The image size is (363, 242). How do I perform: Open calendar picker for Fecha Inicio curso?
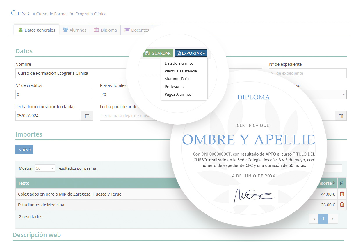[x=87, y=116]
